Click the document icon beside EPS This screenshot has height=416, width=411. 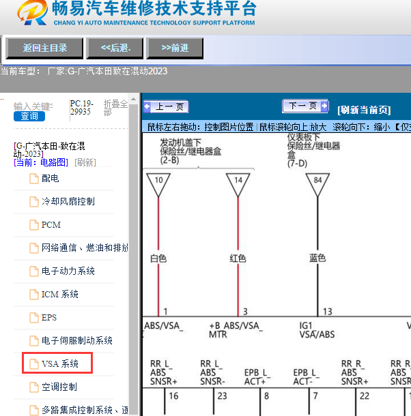coord(34,318)
